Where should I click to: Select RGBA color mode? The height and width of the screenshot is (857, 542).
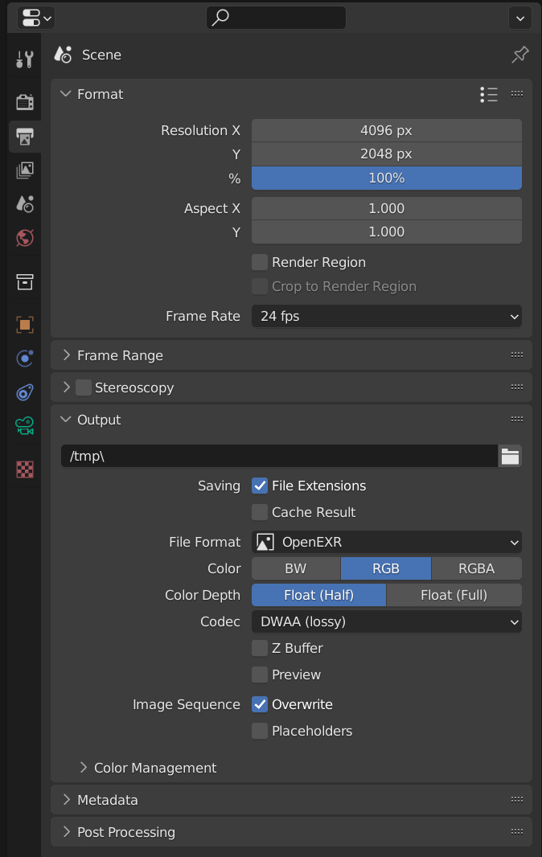pyautogui.click(x=476, y=568)
